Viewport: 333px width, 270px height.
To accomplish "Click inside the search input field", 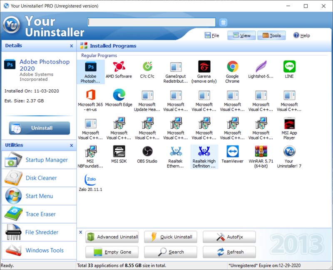I will pyautogui.click(x=151, y=22).
